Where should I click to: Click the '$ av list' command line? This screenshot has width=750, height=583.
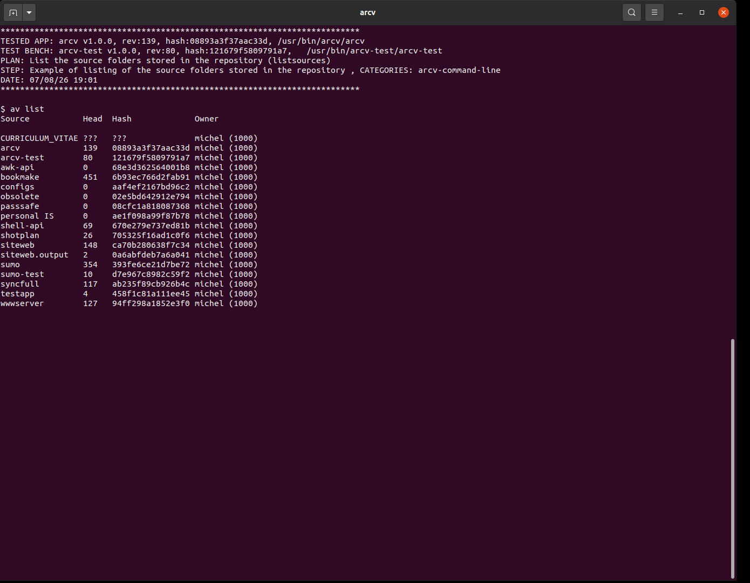point(23,109)
